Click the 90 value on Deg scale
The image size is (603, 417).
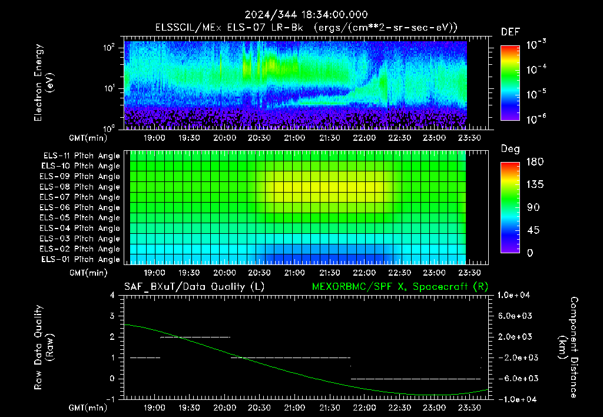click(534, 207)
